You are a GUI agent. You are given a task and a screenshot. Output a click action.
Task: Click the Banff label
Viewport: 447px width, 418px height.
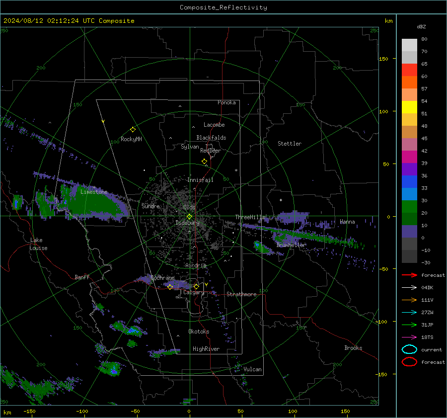click(82, 277)
